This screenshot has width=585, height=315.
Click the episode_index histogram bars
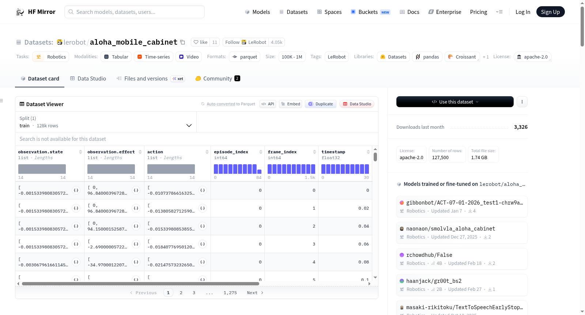(238, 169)
